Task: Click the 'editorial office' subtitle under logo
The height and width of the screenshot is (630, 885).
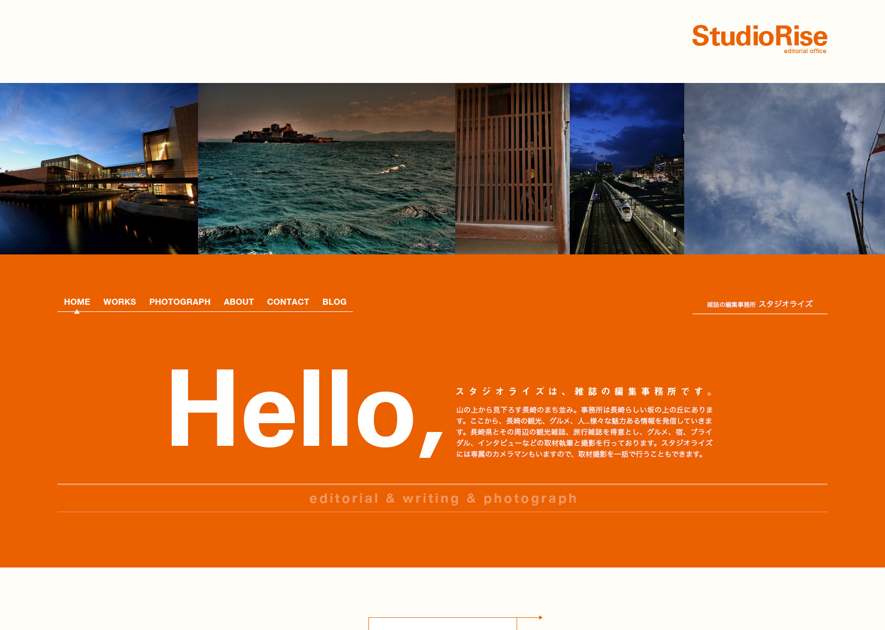Action: (805, 51)
